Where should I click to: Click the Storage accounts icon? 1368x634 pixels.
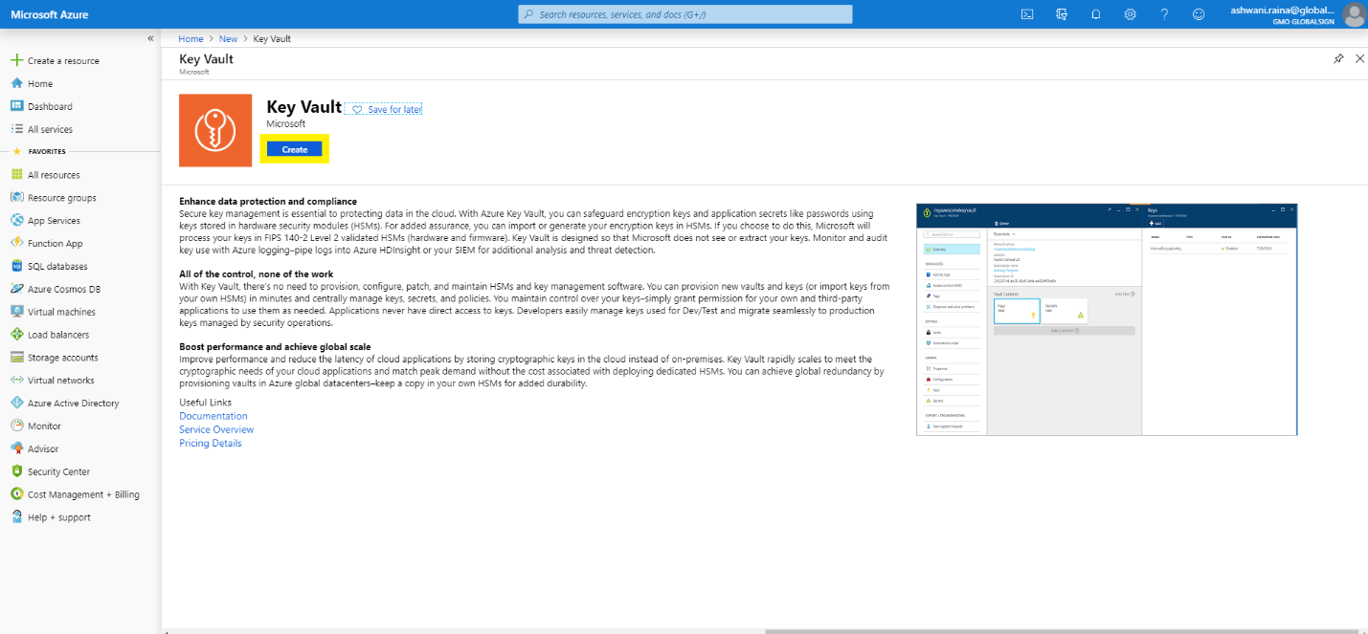(x=16, y=358)
